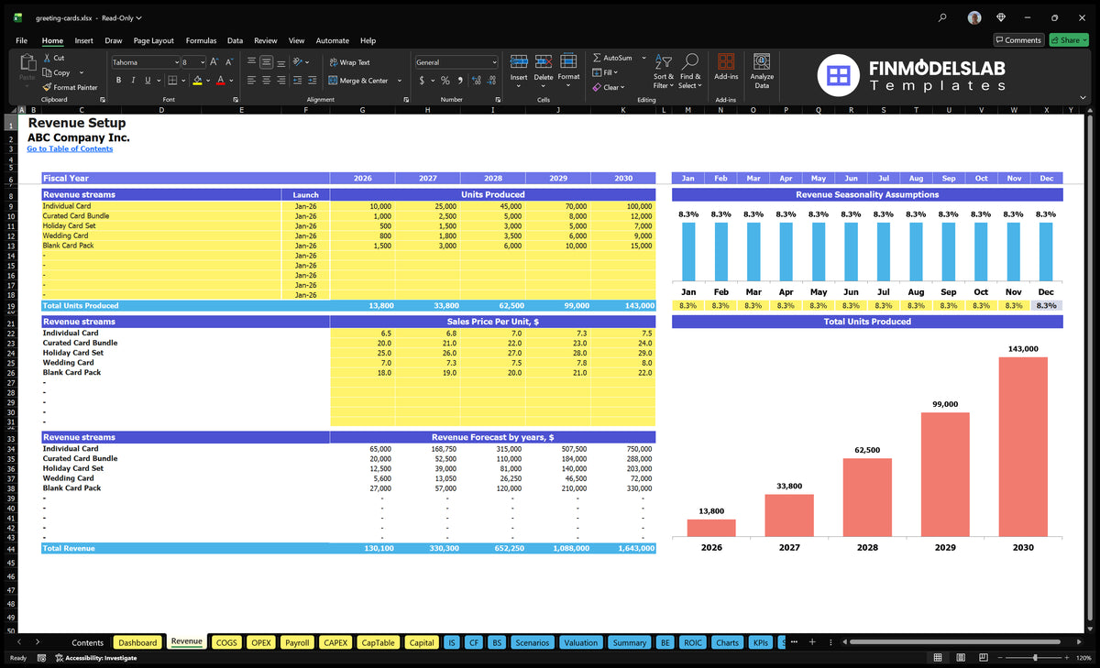1100x668 pixels.
Task: Switch to the Valuation sheet tab
Action: click(x=580, y=642)
